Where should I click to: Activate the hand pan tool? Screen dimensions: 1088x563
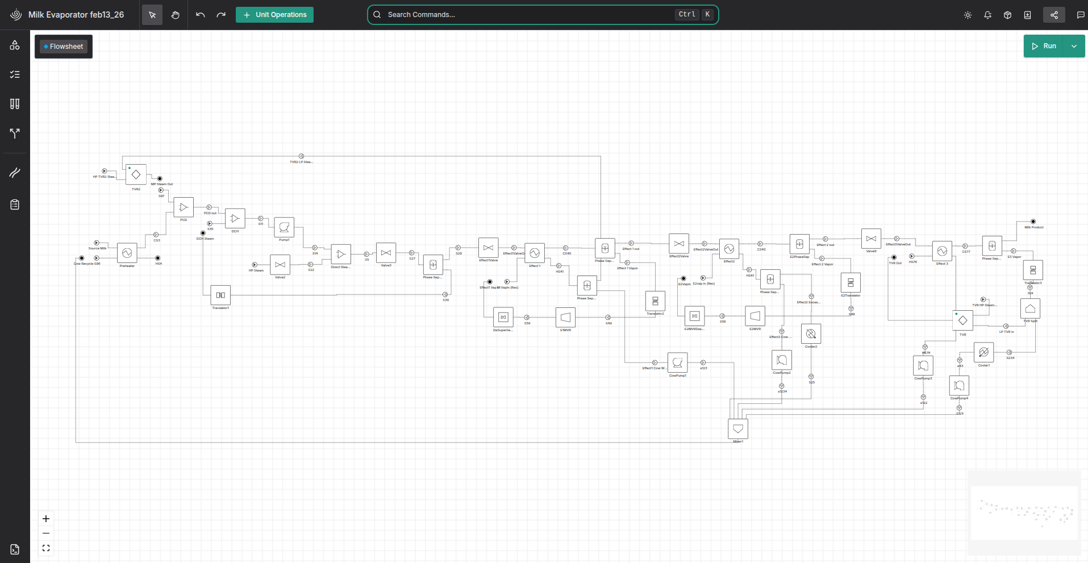176,15
